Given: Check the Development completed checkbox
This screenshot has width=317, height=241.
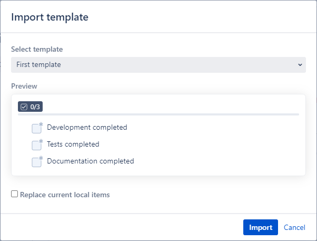Looking at the screenshot, I should coord(36,129).
